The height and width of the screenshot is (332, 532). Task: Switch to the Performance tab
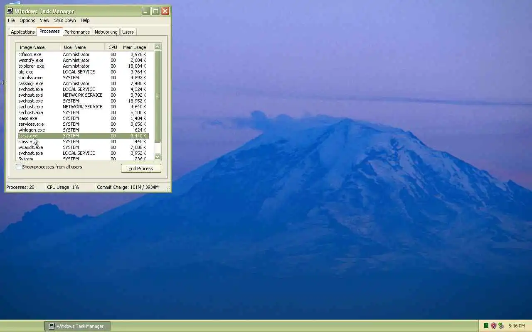[77, 32]
